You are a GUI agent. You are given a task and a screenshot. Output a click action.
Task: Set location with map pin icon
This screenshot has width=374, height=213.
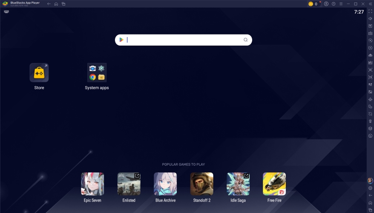(370, 121)
